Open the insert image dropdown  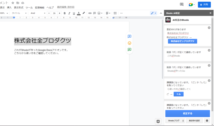[x=100, y=13]
